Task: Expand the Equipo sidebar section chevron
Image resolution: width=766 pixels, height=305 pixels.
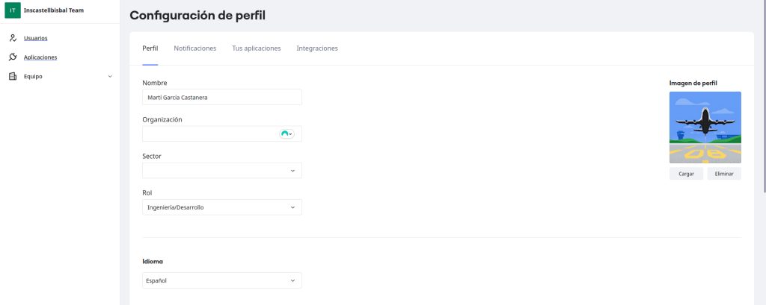Action: 110,76
